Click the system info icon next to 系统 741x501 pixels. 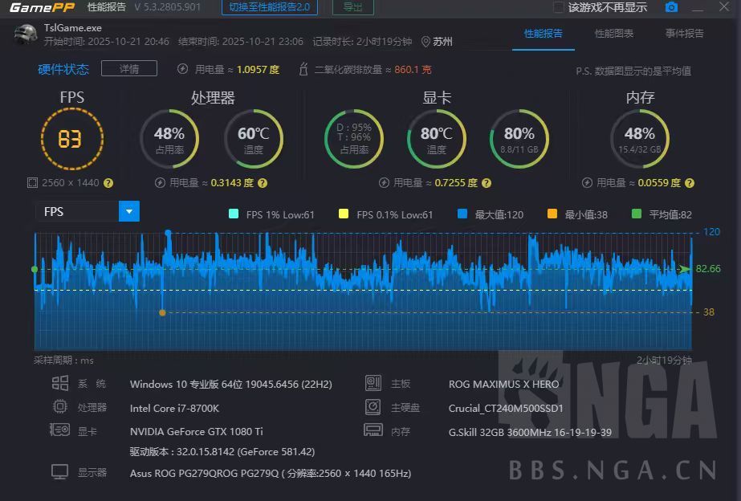59,383
